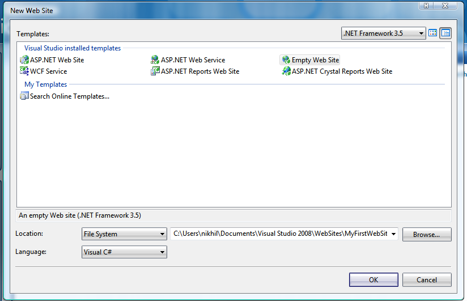The height and width of the screenshot is (301, 467).
Task: Select ASP.NET Crystal Reports Web Site icon
Action: tap(287, 71)
